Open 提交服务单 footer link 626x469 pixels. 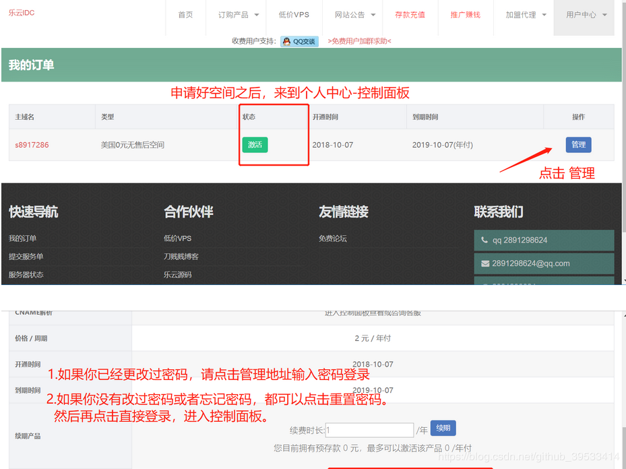pos(26,256)
